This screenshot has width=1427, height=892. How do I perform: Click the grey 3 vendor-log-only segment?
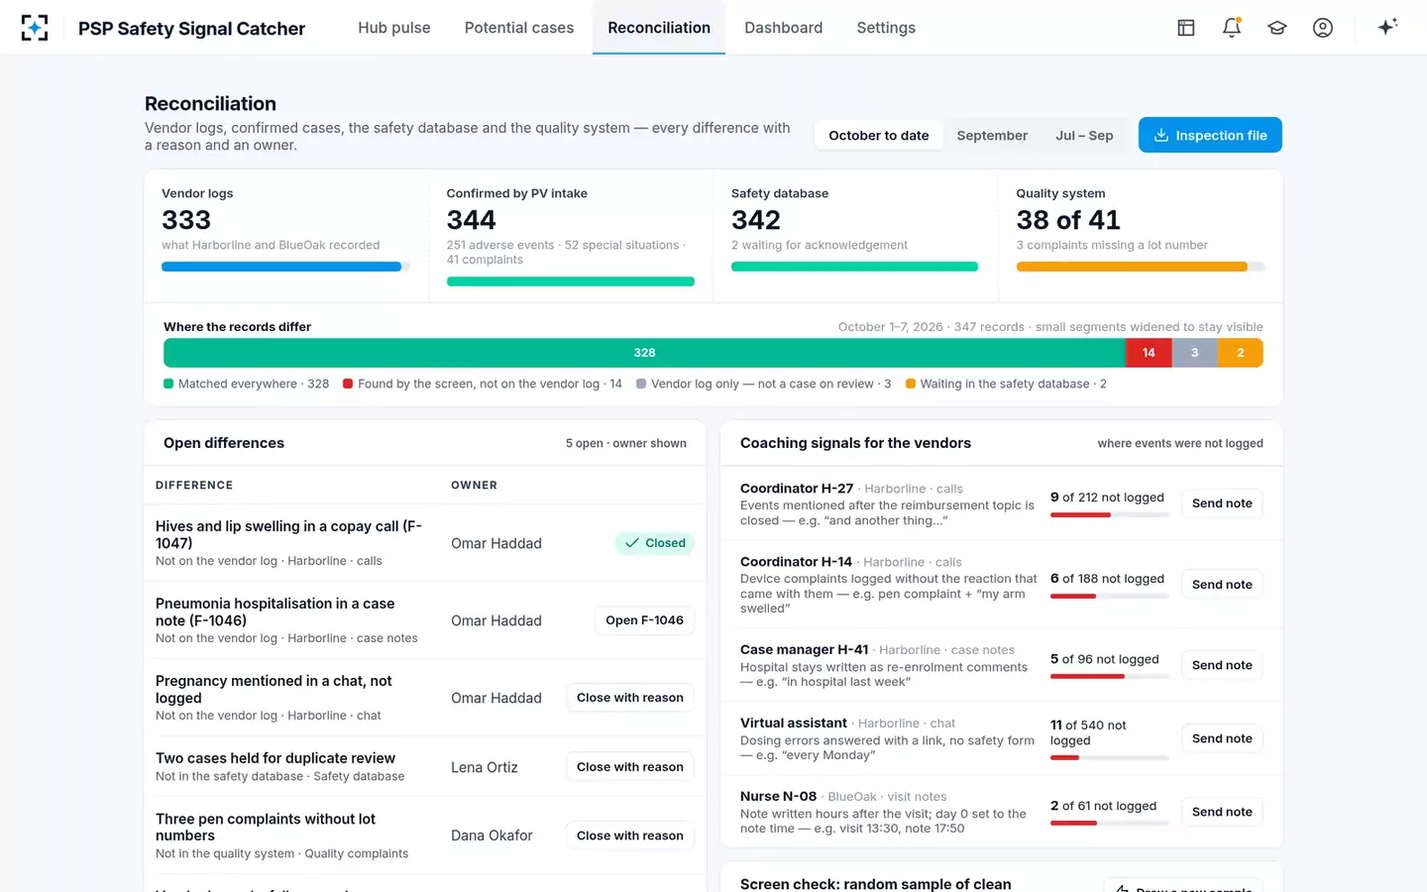click(x=1194, y=353)
